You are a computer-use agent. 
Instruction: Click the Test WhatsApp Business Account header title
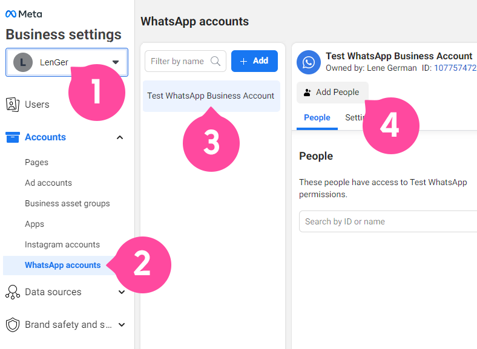point(399,56)
